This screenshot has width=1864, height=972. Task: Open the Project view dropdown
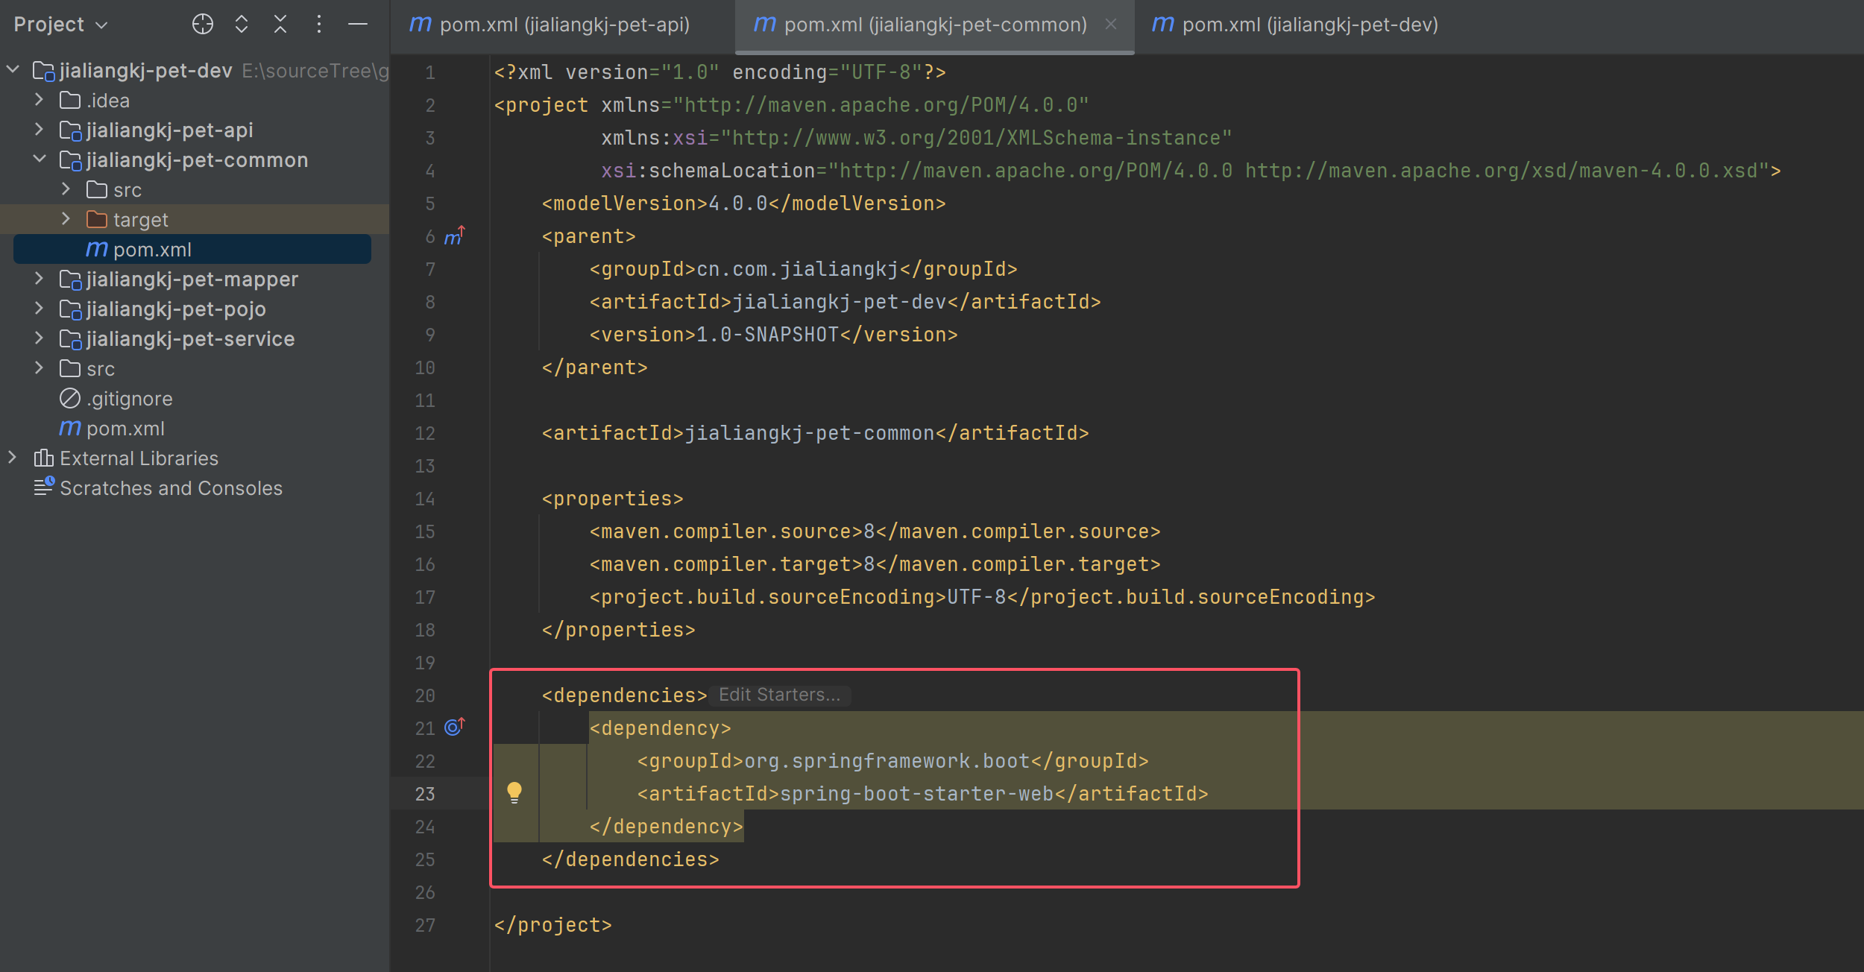[61, 25]
